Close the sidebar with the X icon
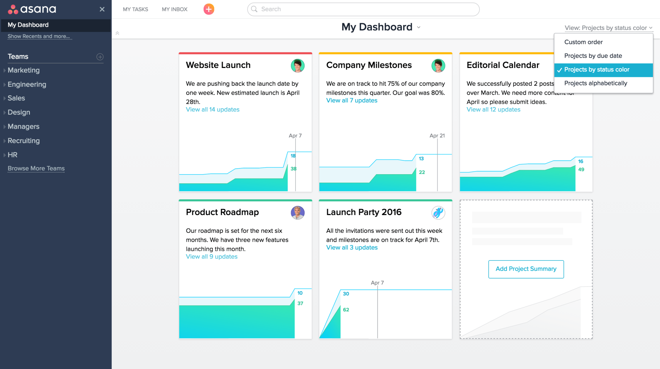Screen dimensions: 660x369 [102, 9]
